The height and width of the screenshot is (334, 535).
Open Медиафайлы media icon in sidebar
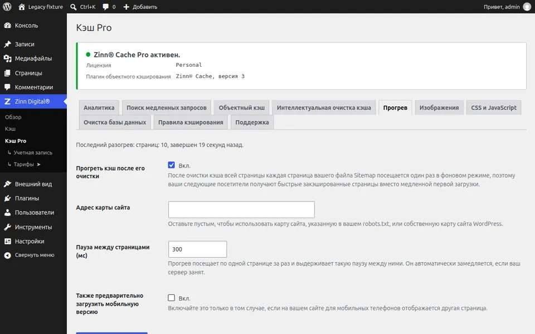coord(7,58)
